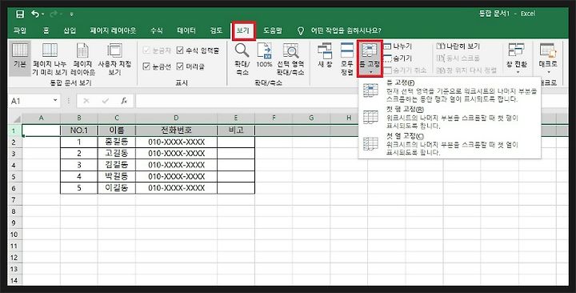Click the Save icon in the title bar
Screen dimensions: 576x293
point(20,14)
